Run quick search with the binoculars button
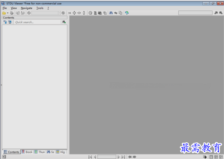 click(x=64, y=22)
